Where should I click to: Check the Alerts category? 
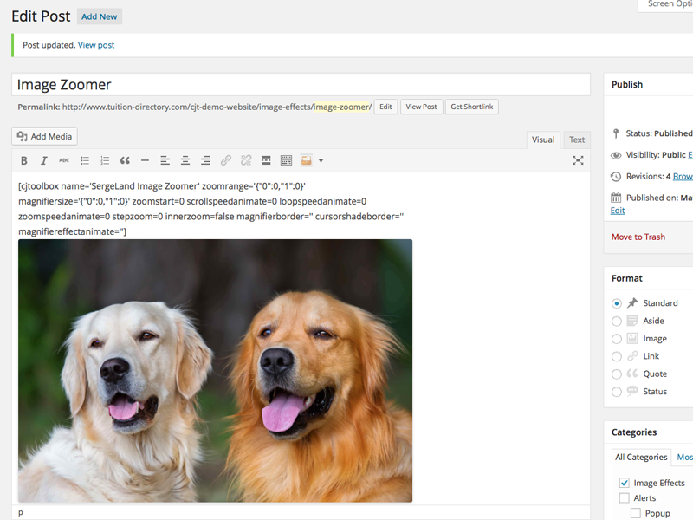coord(625,498)
